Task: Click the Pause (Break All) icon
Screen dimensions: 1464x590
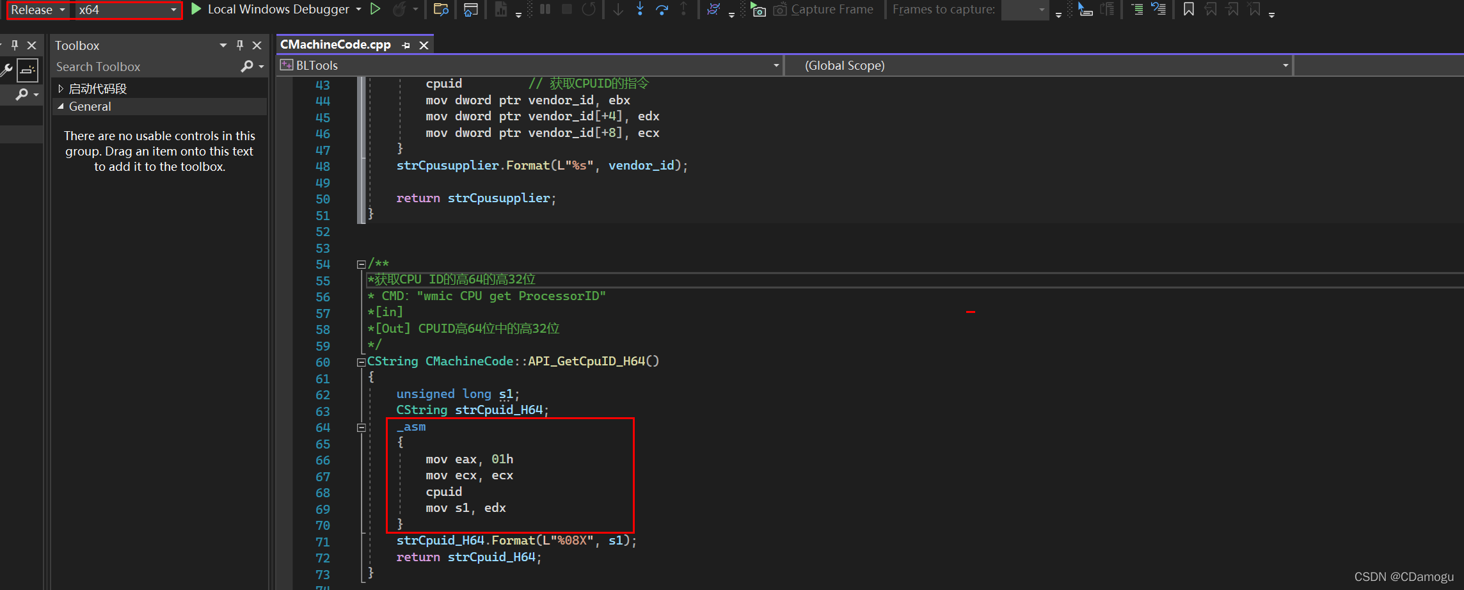Action: point(545,9)
